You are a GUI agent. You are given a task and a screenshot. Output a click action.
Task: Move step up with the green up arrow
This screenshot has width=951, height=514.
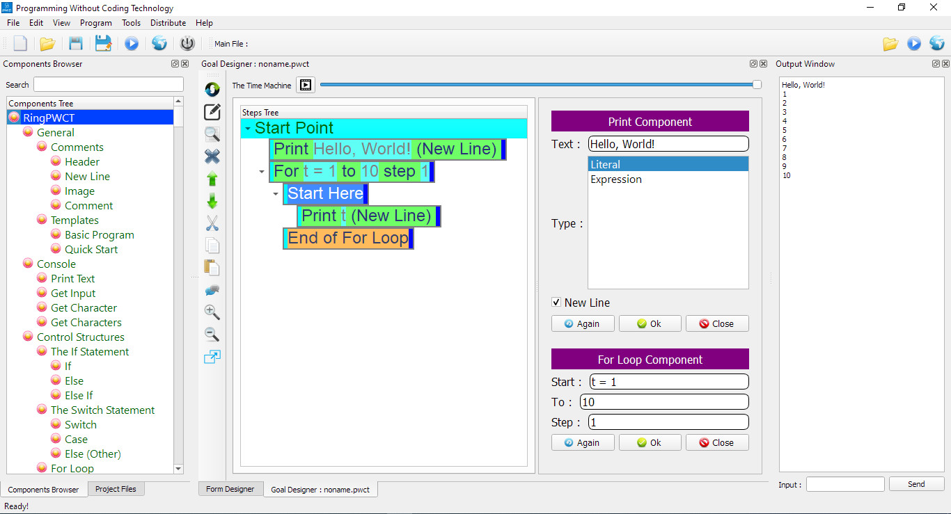(212, 179)
